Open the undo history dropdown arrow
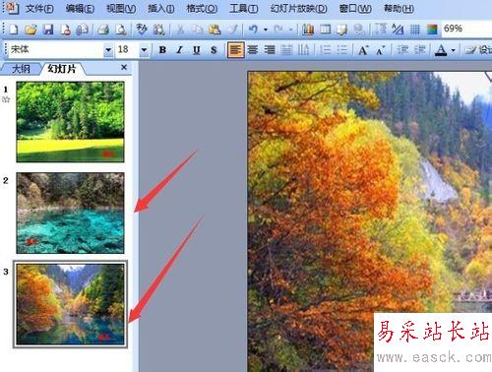The width and height of the screenshot is (492, 372). click(266, 30)
